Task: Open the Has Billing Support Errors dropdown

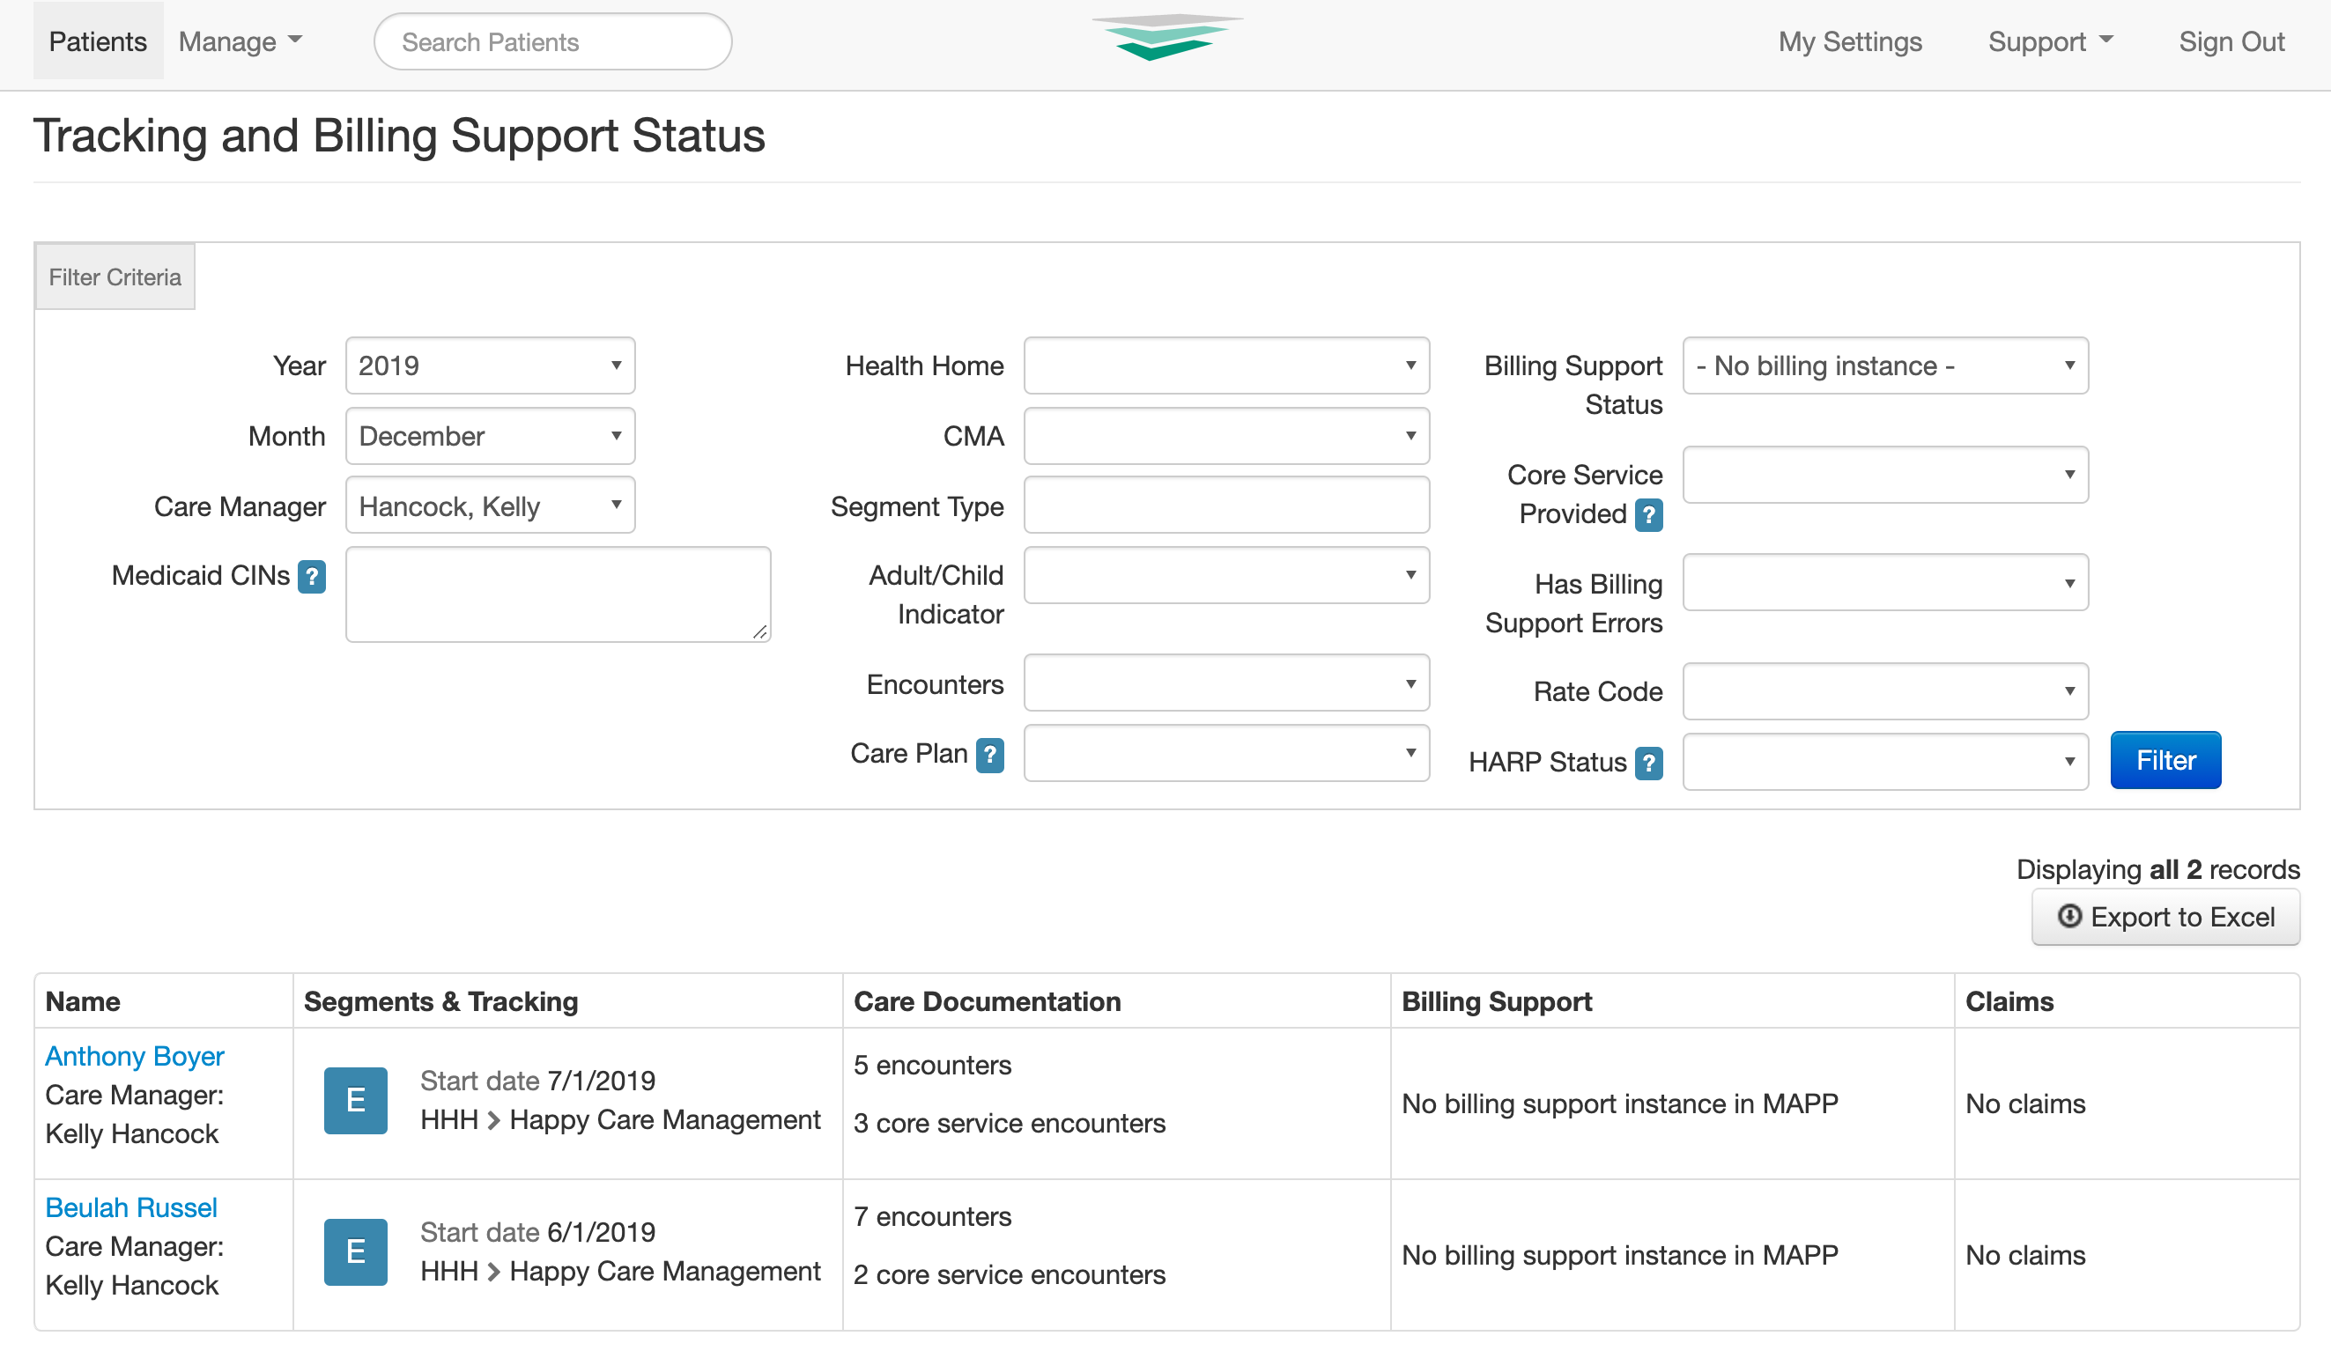Action: click(1885, 582)
